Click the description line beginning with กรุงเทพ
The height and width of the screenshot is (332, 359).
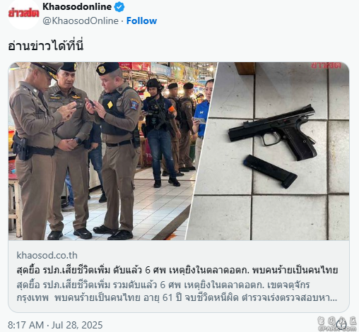177,298
